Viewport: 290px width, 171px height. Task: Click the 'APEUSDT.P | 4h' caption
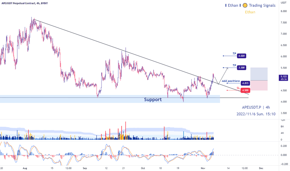point(256,107)
